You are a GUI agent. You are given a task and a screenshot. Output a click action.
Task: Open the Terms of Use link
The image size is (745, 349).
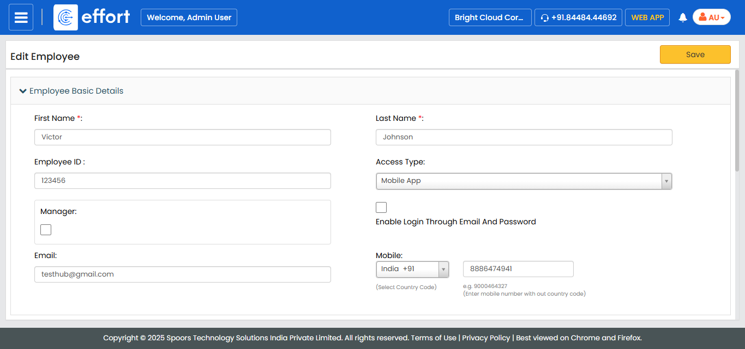[434, 338]
